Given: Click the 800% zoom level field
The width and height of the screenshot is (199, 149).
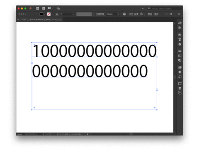Looking at the screenshot, I should point(21,134).
